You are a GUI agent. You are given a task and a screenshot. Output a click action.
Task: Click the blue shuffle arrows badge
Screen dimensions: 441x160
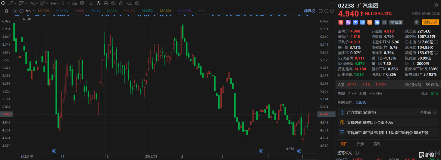tap(355, 22)
